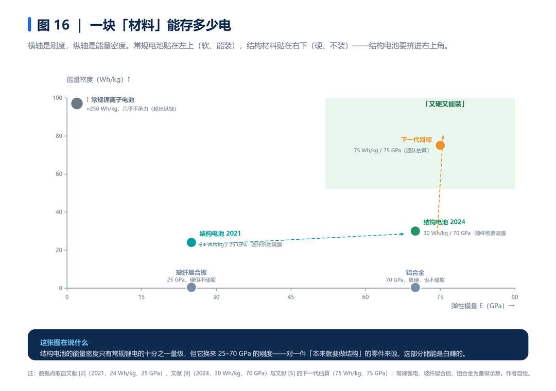Click the annotation 24 Wh/kg / 25 GPa · 玻纤织物隔膜

click(240, 244)
